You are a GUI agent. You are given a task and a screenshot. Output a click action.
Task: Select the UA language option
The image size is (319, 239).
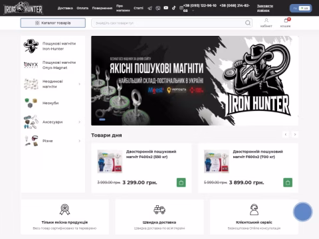tap(304, 9)
